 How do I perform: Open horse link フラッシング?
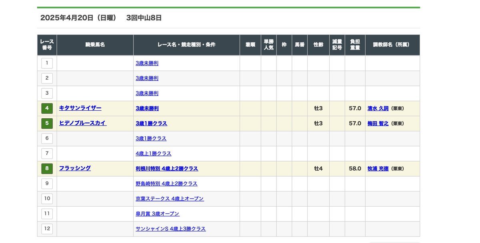[x=75, y=168]
